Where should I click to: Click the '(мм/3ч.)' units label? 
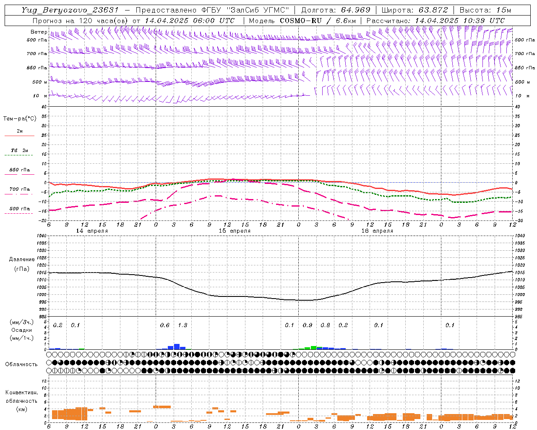coord(21,322)
